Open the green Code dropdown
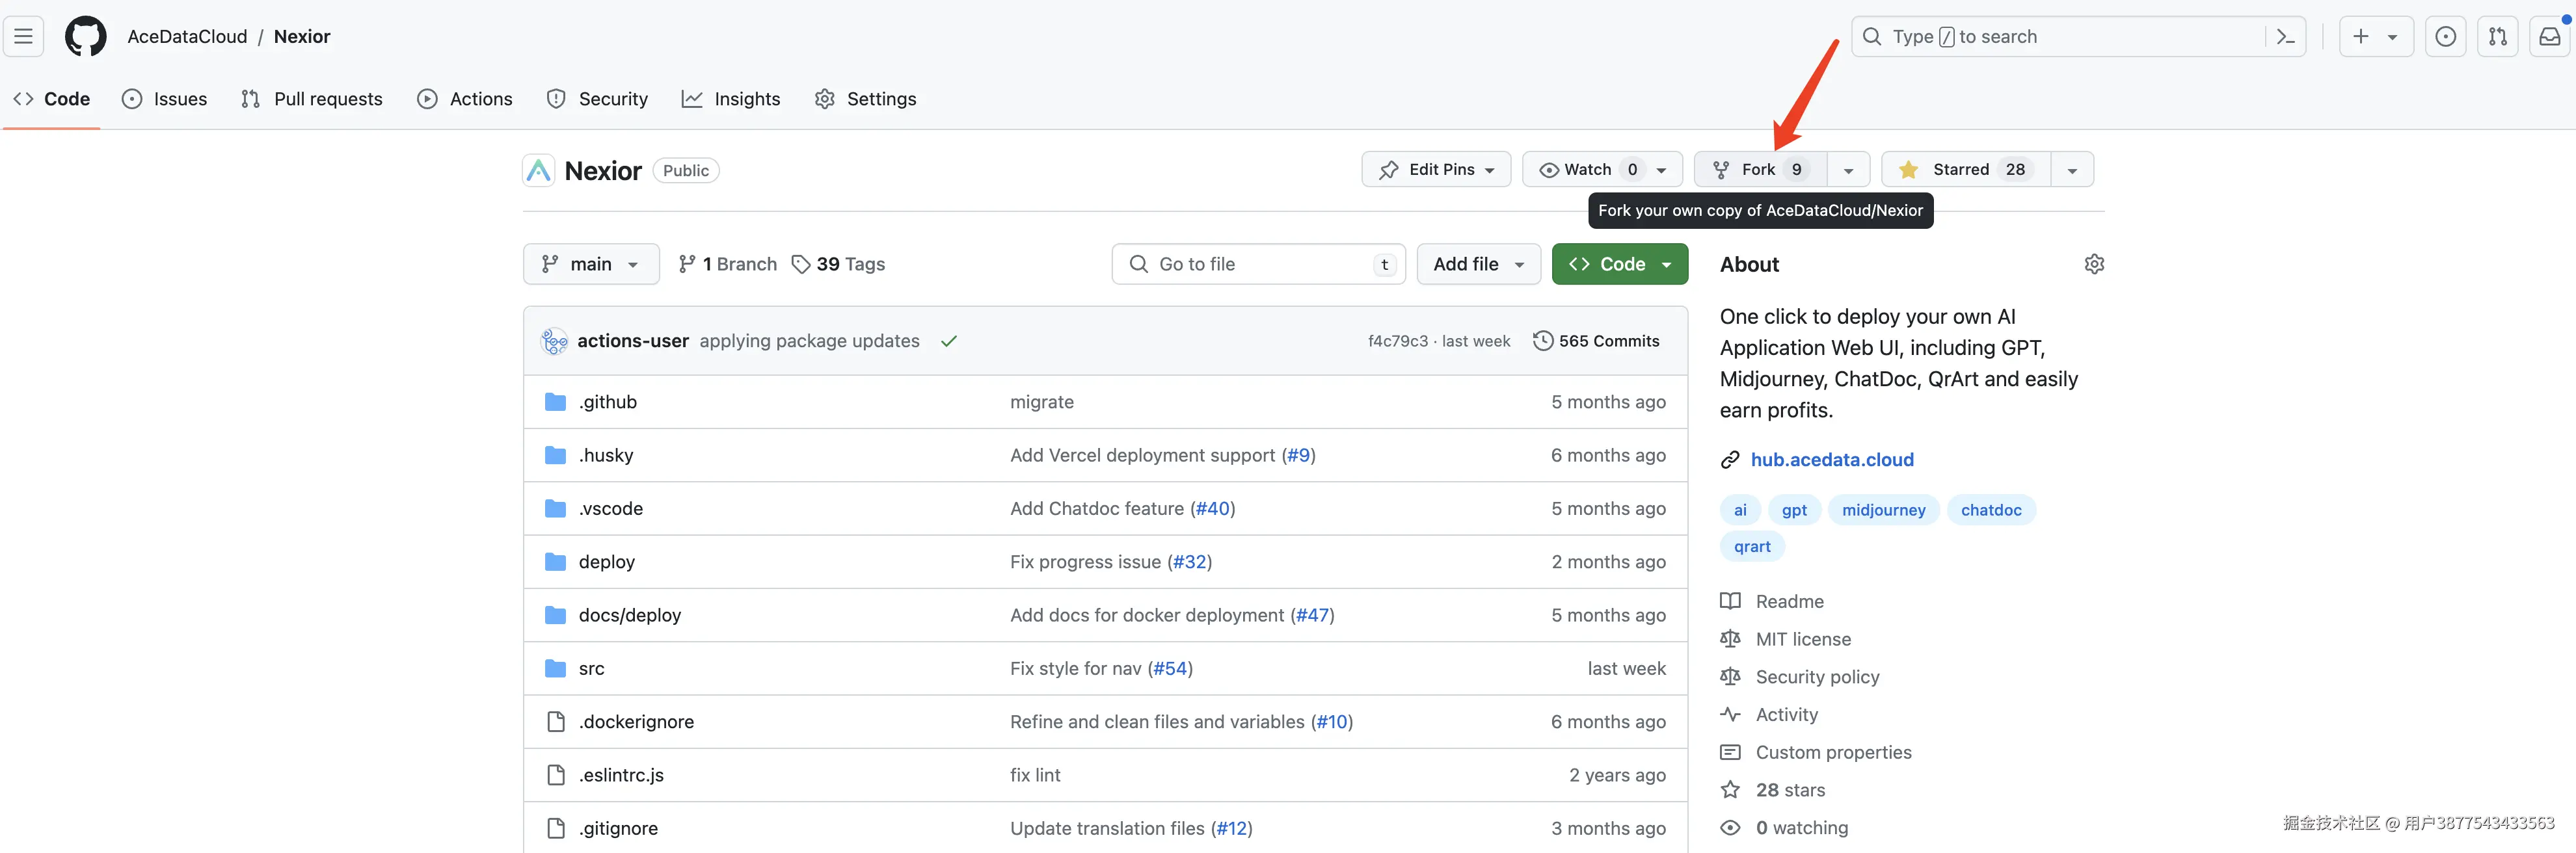This screenshot has width=2576, height=853. coord(1619,264)
